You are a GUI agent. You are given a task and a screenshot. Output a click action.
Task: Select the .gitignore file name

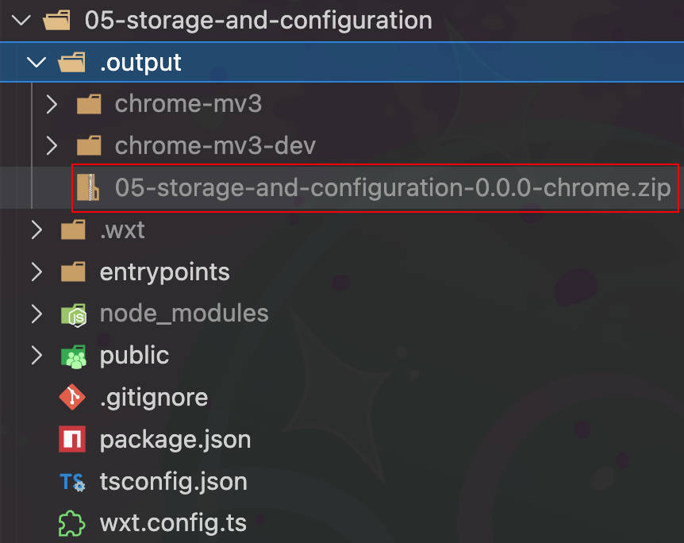(x=153, y=397)
